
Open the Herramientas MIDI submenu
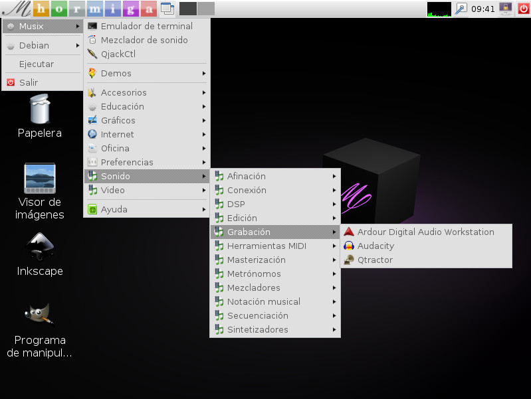275,246
